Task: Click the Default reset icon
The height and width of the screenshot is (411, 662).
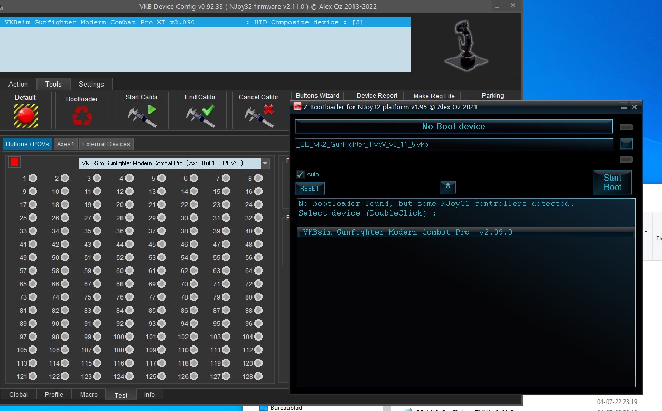Action: (25, 116)
